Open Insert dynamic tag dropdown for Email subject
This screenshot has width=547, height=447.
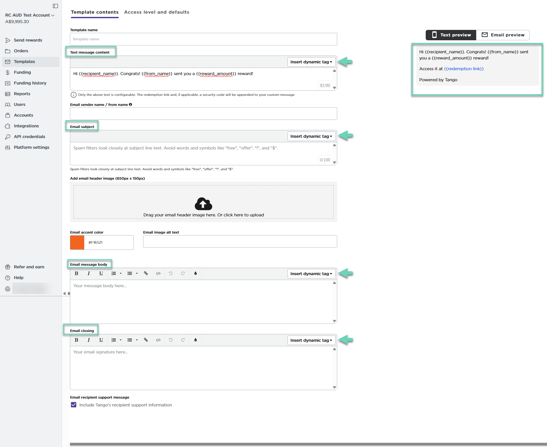[311, 136]
